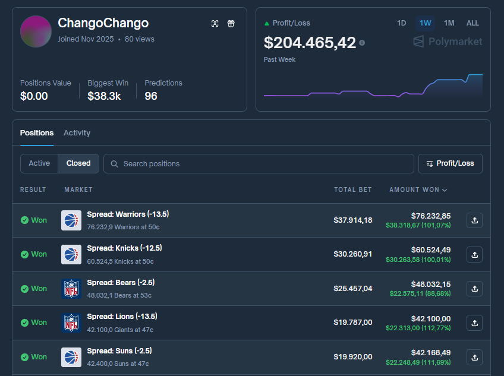Switch to the Activity tab
The image size is (504, 376).
77,132
